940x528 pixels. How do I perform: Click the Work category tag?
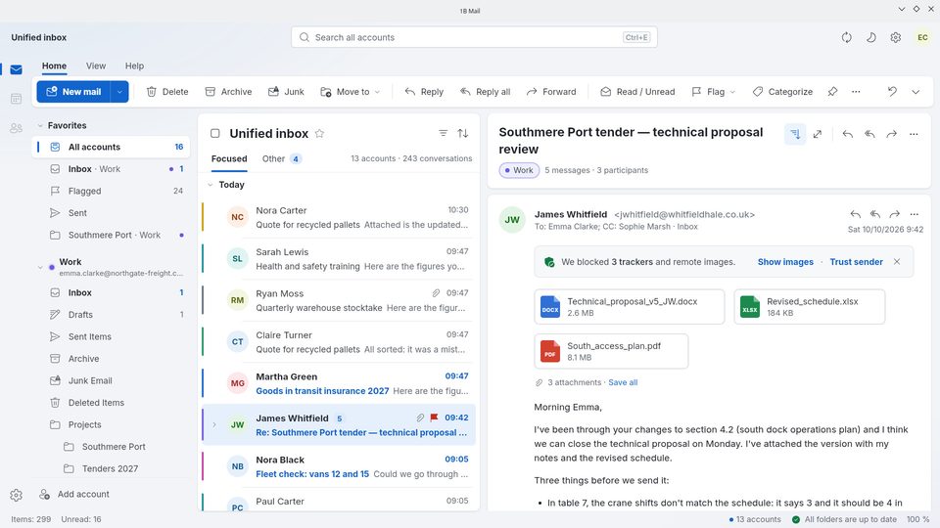519,170
